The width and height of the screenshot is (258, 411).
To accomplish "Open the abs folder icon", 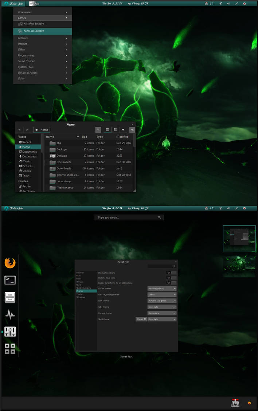I will point(52,143).
